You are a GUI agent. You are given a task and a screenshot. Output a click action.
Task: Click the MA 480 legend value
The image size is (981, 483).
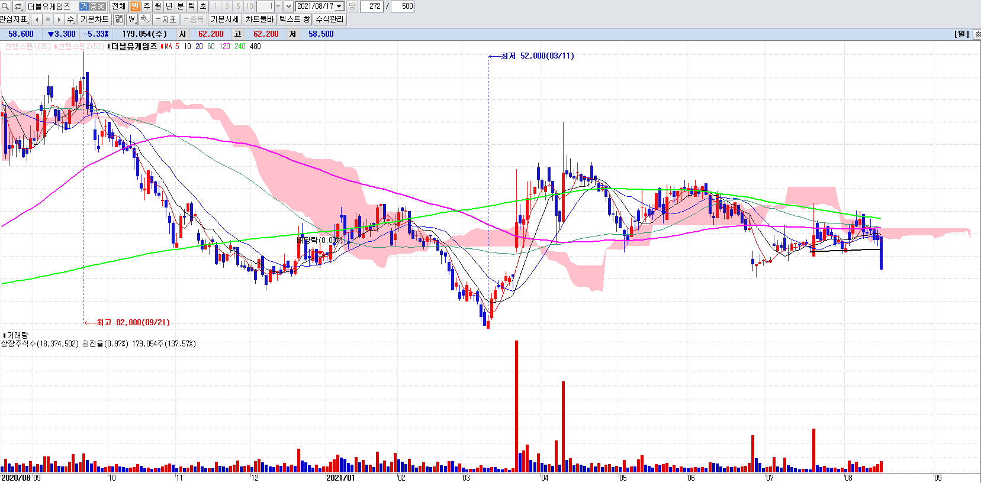[255, 46]
